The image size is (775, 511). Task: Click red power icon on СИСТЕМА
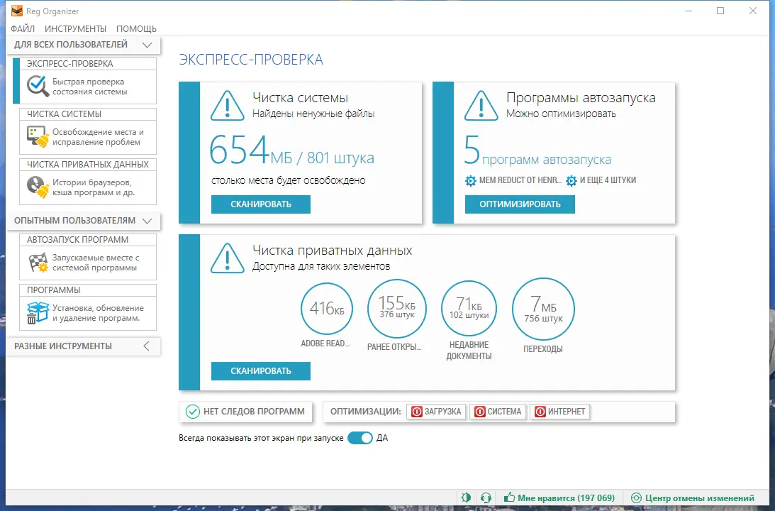point(480,412)
